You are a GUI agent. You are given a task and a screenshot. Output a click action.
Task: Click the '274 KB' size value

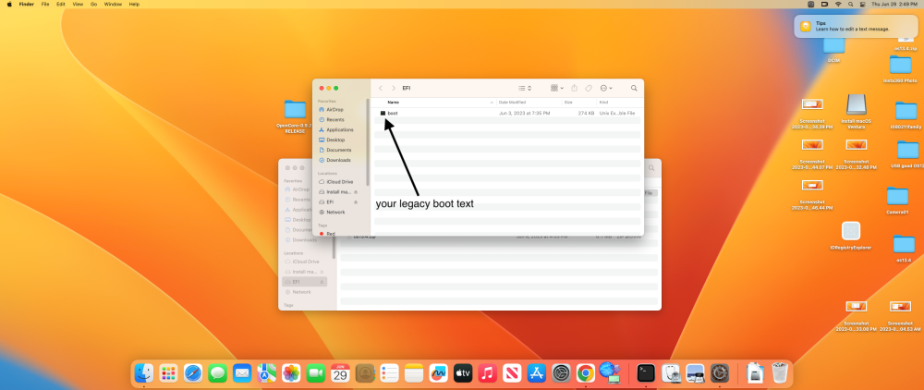coord(586,113)
